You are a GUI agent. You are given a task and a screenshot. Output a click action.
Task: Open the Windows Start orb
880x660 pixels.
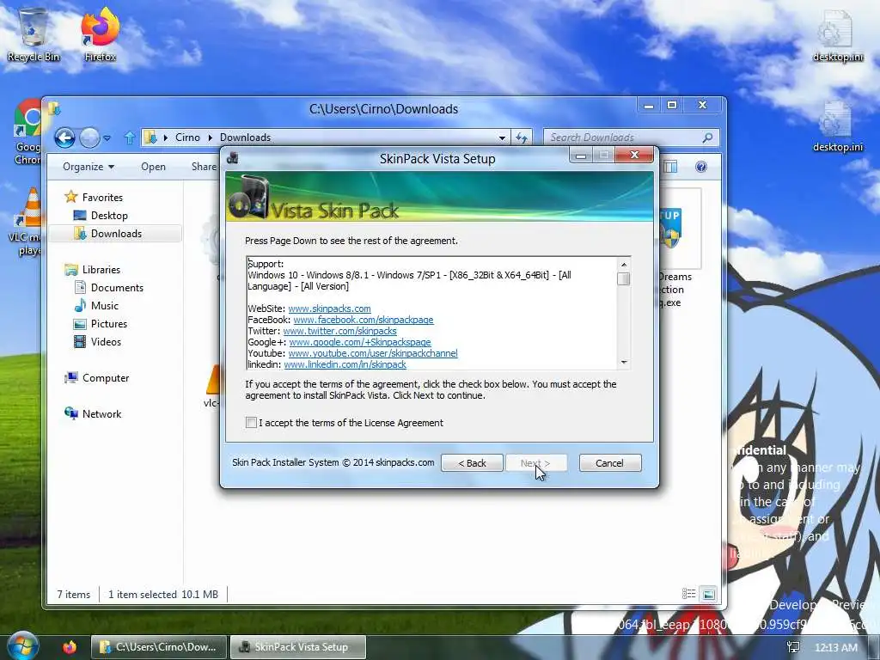pos(21,646)
